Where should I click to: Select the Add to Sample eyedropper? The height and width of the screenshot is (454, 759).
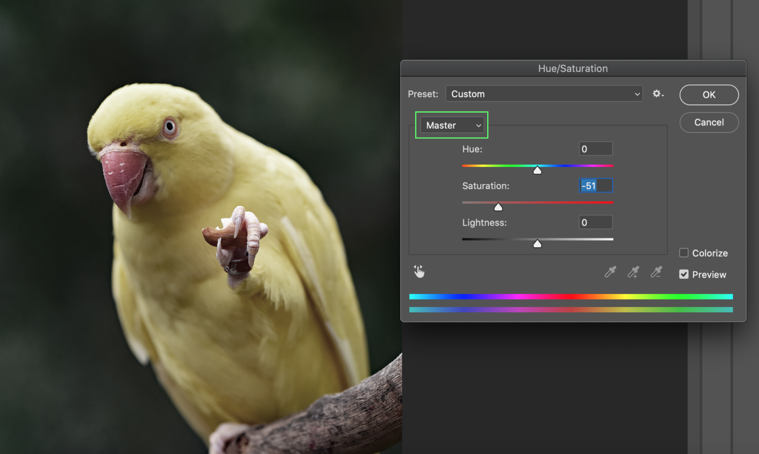click(x=633, y=272)
